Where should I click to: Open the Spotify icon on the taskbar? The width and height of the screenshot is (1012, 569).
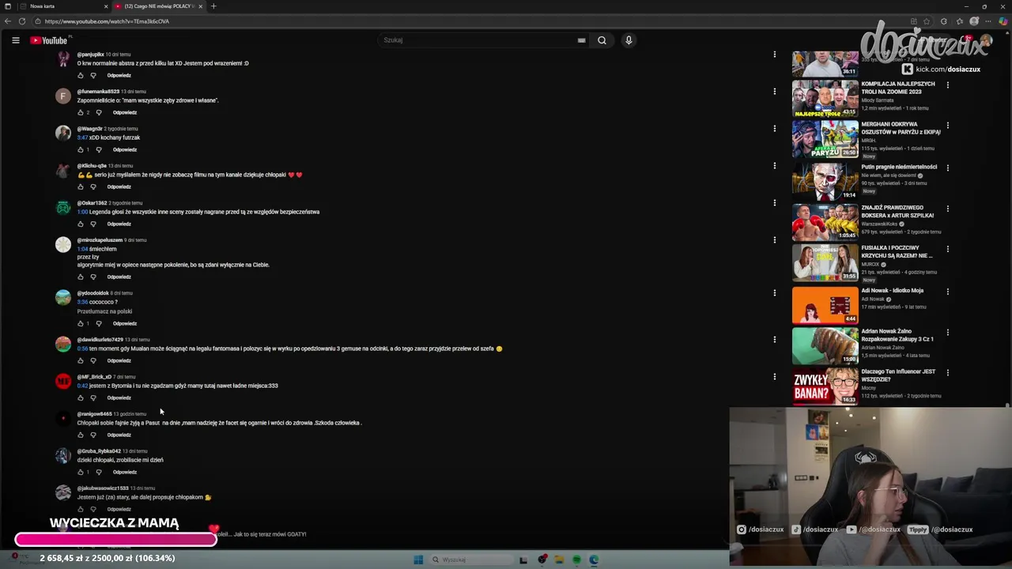pyautogui.click(x=576, y=560)
